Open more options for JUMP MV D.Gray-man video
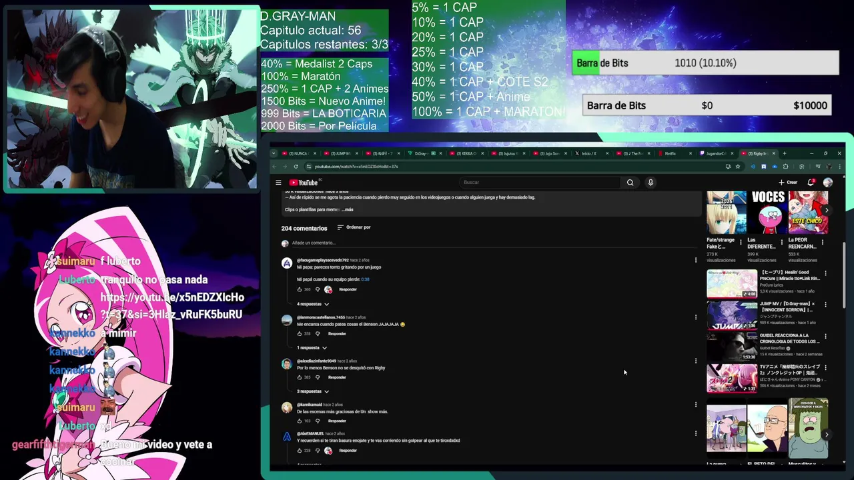 point(825,305)
